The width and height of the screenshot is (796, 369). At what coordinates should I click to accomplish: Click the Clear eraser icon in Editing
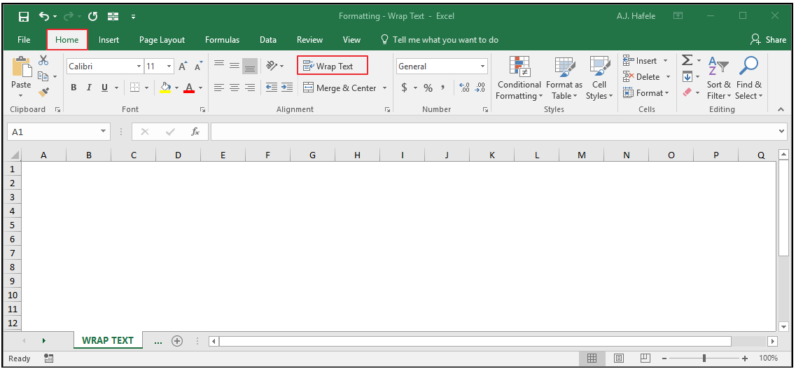687,92
